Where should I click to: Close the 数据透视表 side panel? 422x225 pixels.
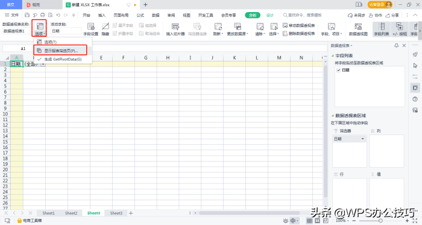click(x=404, y=45)
